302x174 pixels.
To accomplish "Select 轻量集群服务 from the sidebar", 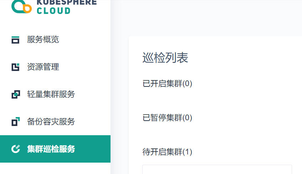I will coord(51,94).
